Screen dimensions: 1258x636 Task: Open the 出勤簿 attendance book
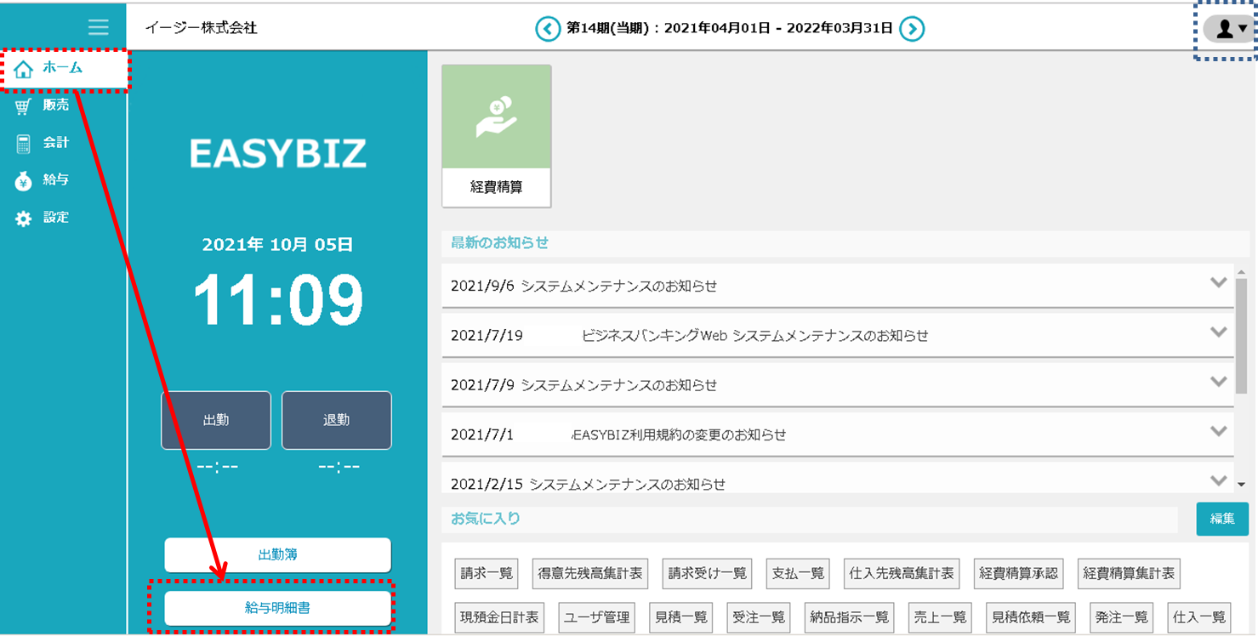(x=277, y=554)
